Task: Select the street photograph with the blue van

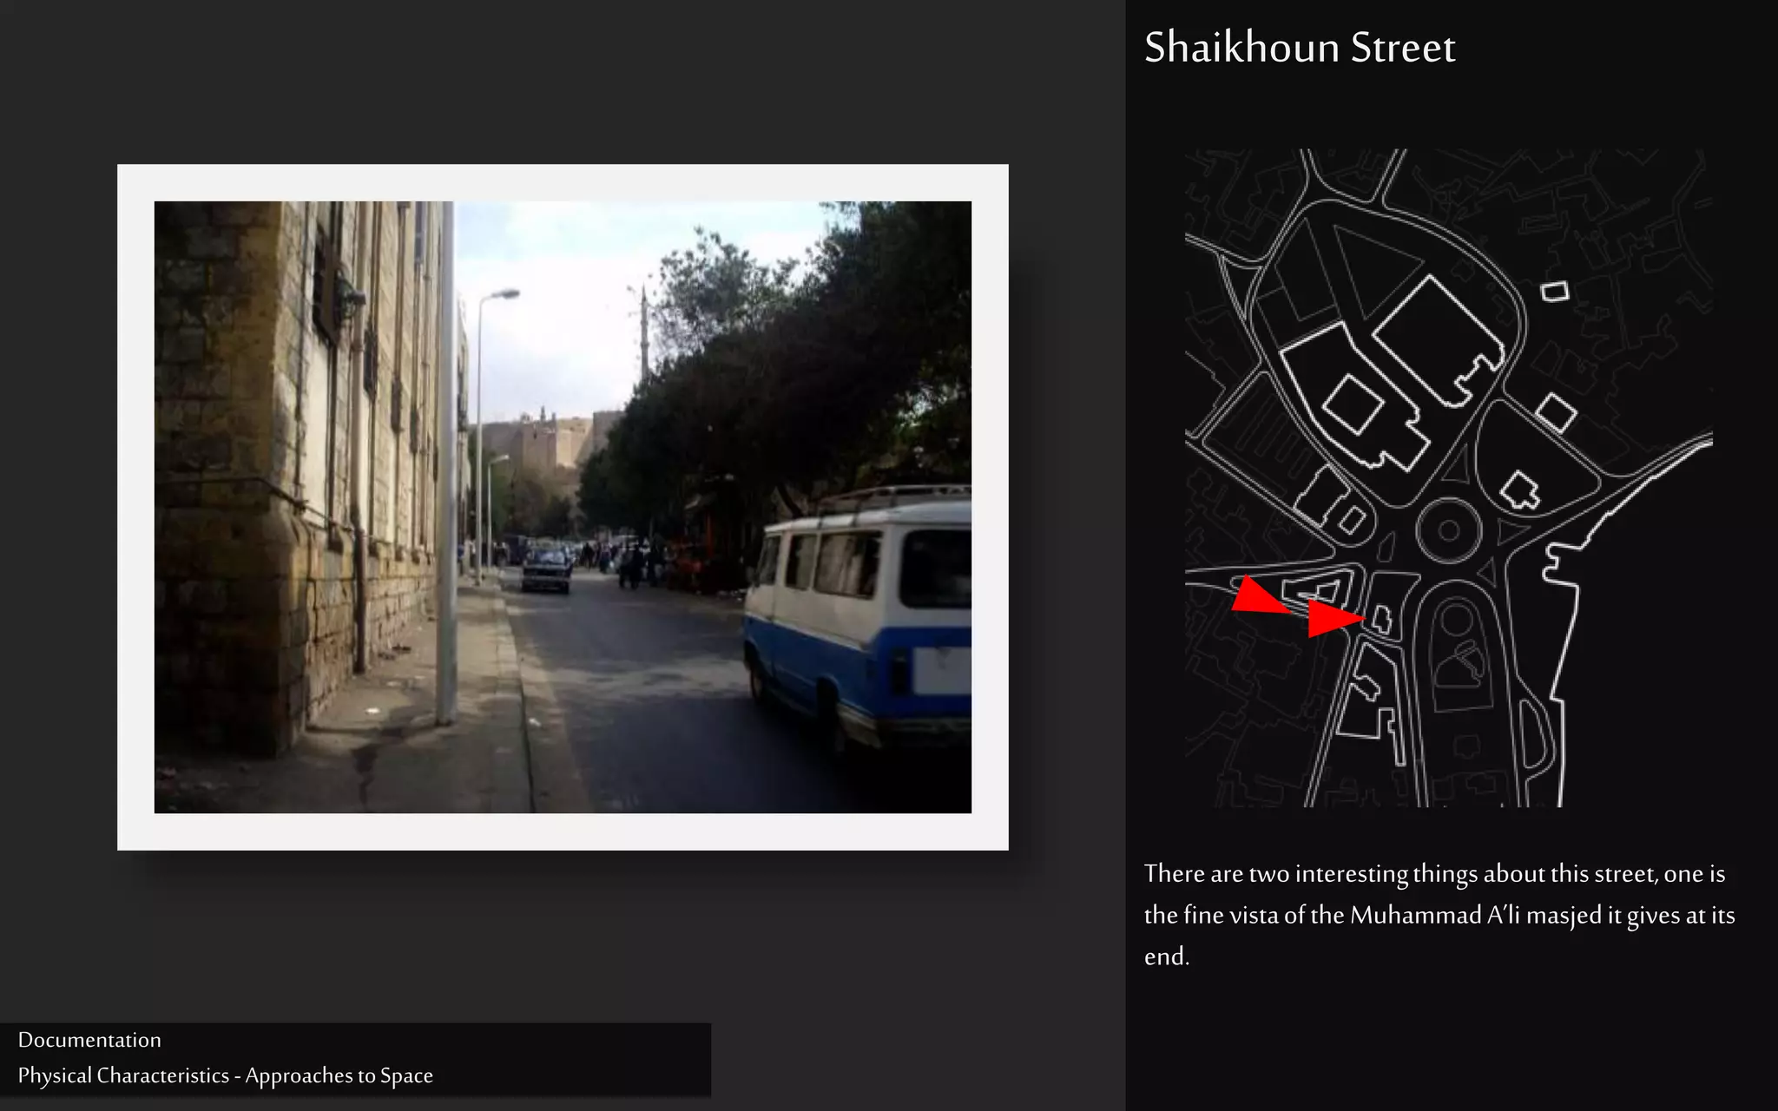Action: tap(563, 507)
